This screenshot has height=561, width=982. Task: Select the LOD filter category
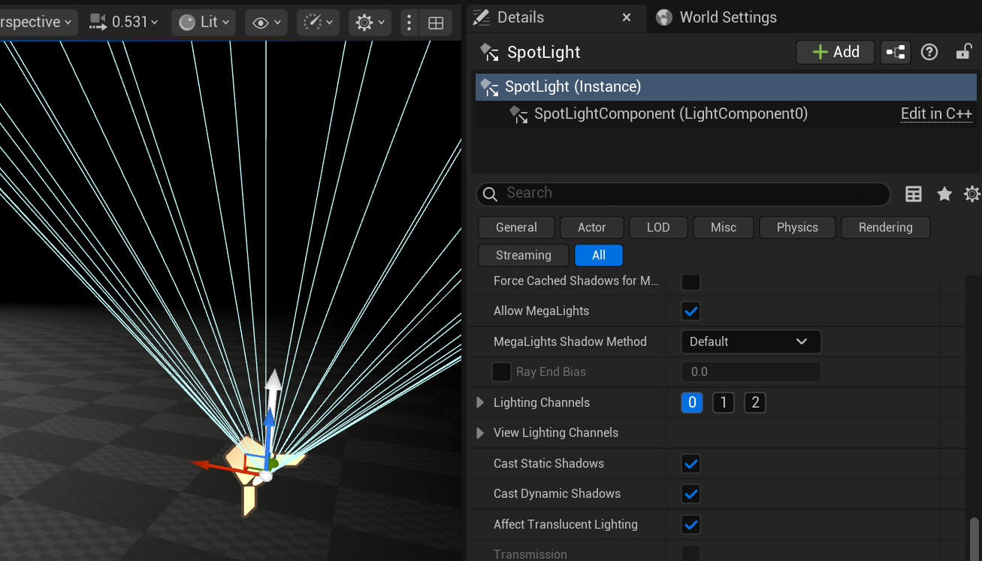click(x=658, y=227)
